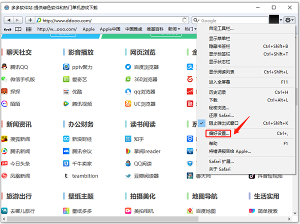Viewport: 300px width, 224px height.
Task: Click the Meipai camera icon
Action: 128,211
